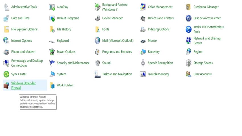Click the Storage Spaces drives icon

point(188,63)
